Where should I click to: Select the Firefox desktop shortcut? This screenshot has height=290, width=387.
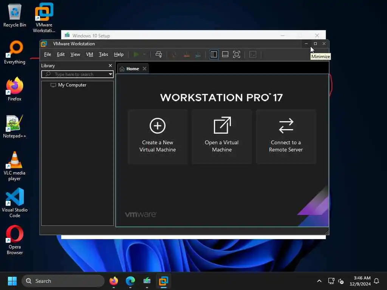(15, 89)
